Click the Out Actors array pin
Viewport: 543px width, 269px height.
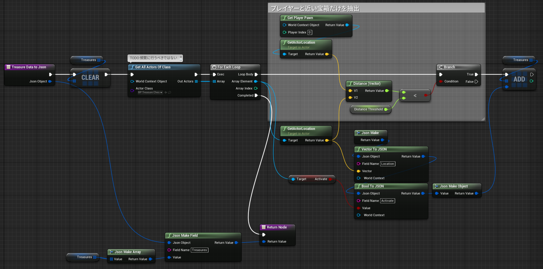[196, 81]
